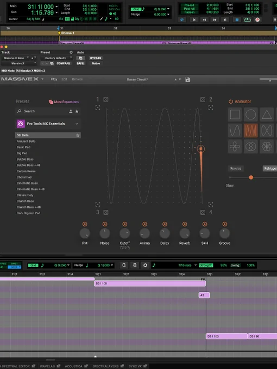
Task: Go to start transport button
Action: pos(194,20)
